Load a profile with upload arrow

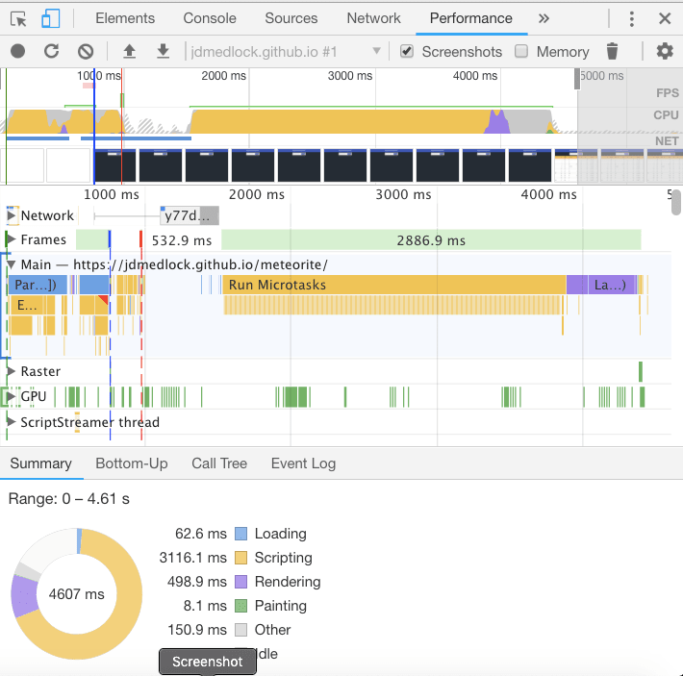tap(129, 51)
